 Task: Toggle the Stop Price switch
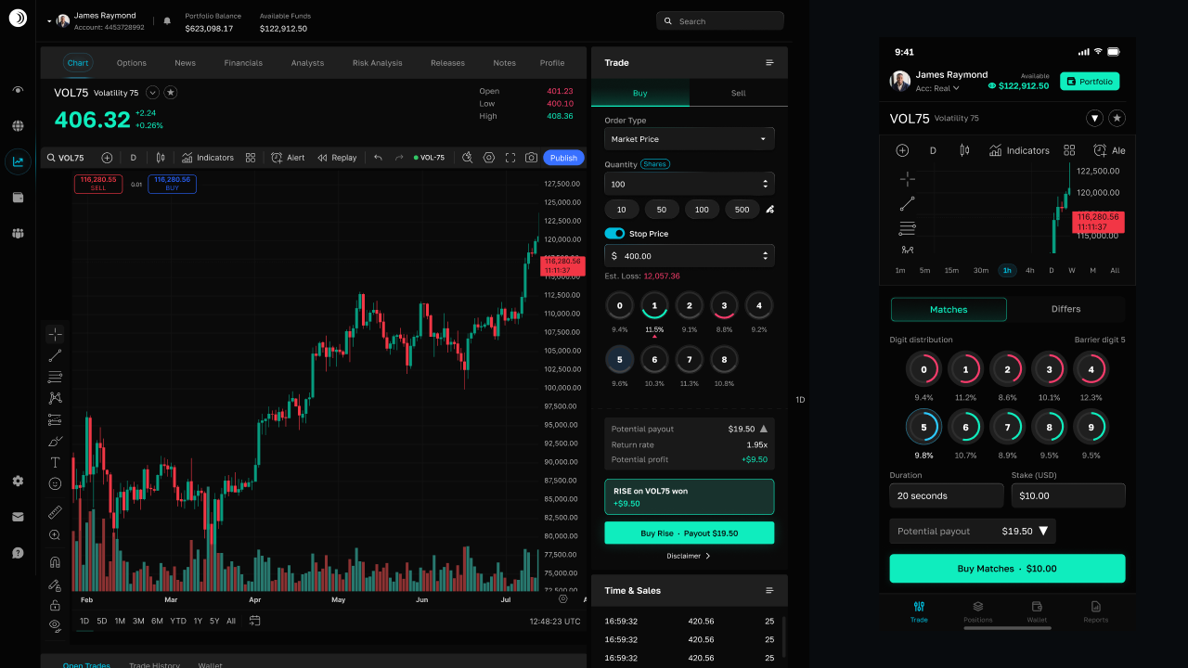[614, 234]
